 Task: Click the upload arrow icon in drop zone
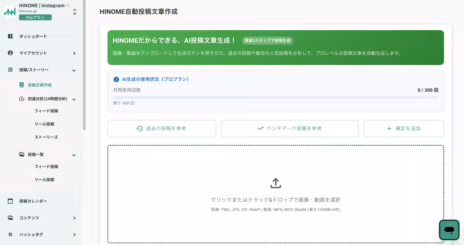click(276, 183)
